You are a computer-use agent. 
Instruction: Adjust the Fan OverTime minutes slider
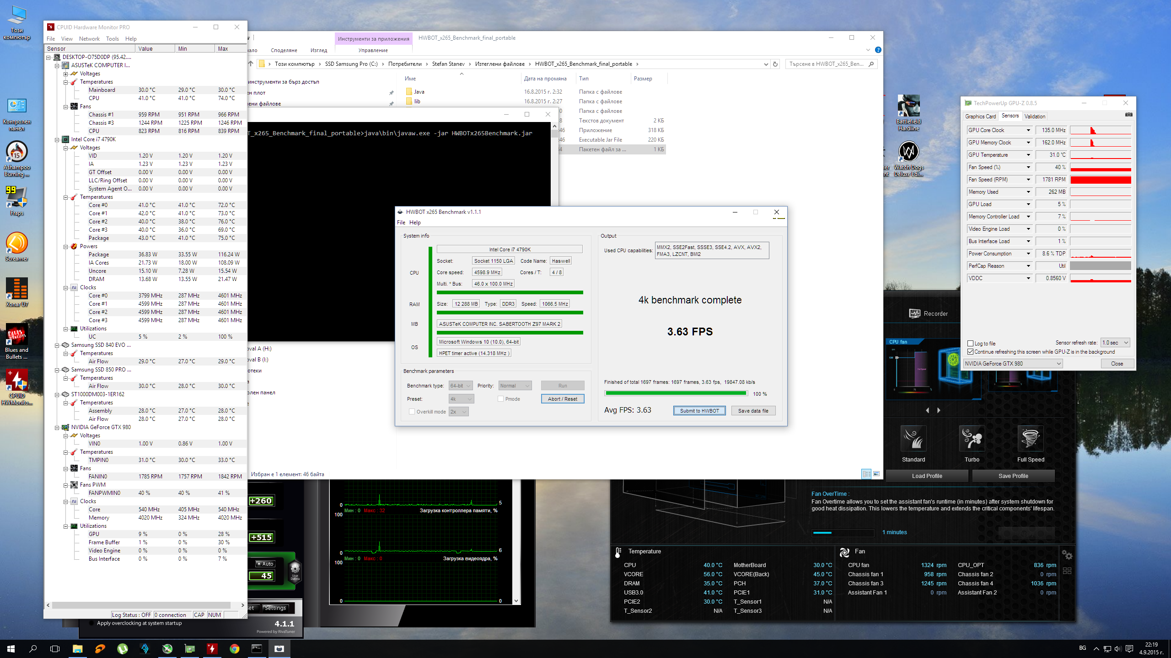843,532
